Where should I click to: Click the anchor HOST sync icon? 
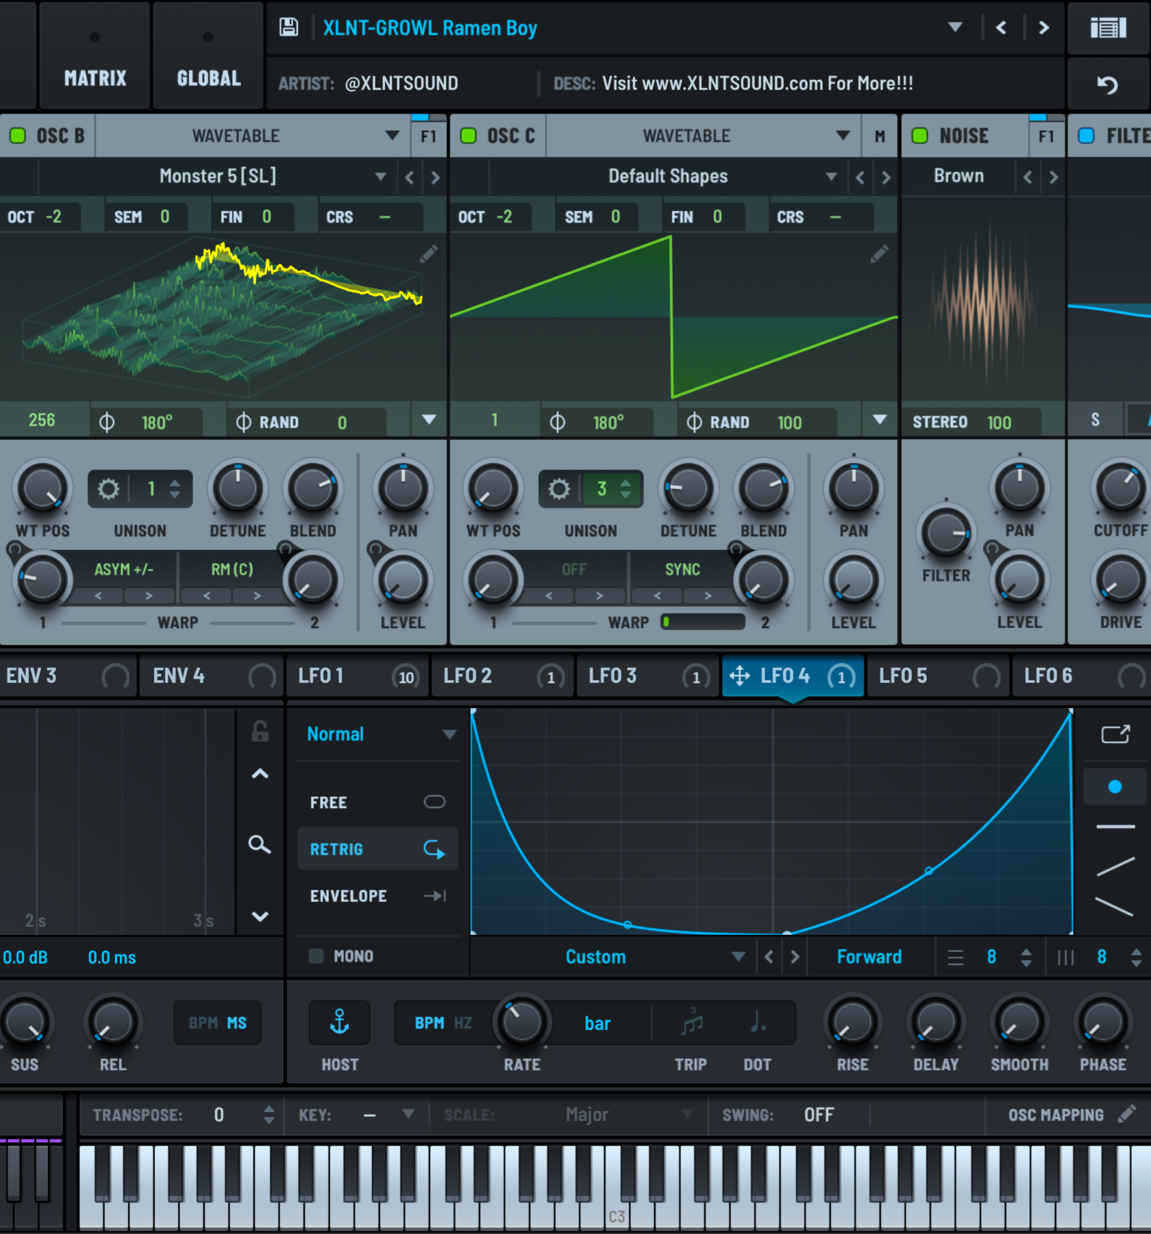tap(340, 1022)
